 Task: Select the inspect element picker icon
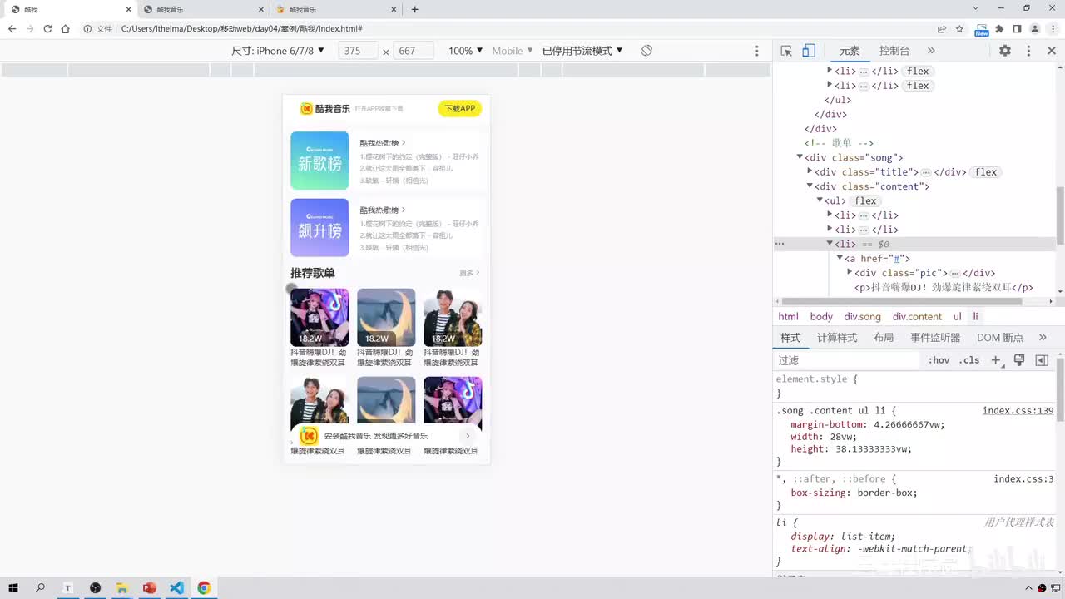786,51
